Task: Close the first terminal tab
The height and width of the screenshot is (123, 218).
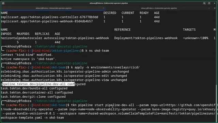Action: pos(104,8)
